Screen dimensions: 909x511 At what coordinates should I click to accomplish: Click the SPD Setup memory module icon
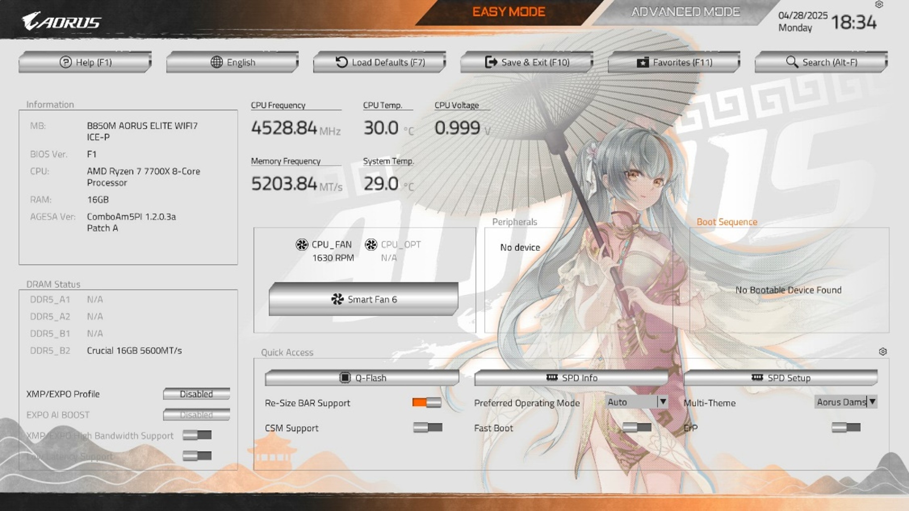[757, 377]
